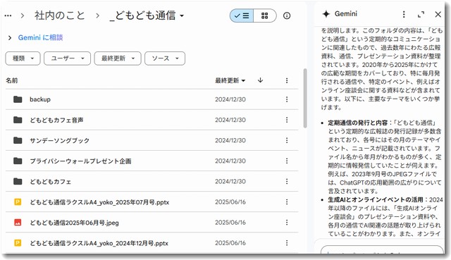Click 定期通信の発行と内容 heading in Gemini
The width and height of the screenshot is (451, 260).
(358, 123)
